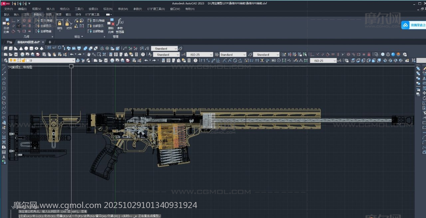The image size is (426, 218).
Task: Toggle layer on/off lightbulb icon
Action: 11,61
